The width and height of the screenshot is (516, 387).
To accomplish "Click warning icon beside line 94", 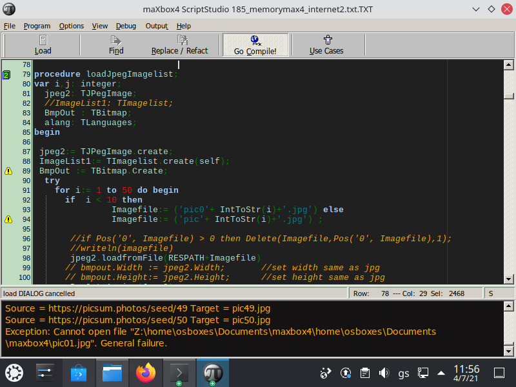I will [x=8, y=219].
